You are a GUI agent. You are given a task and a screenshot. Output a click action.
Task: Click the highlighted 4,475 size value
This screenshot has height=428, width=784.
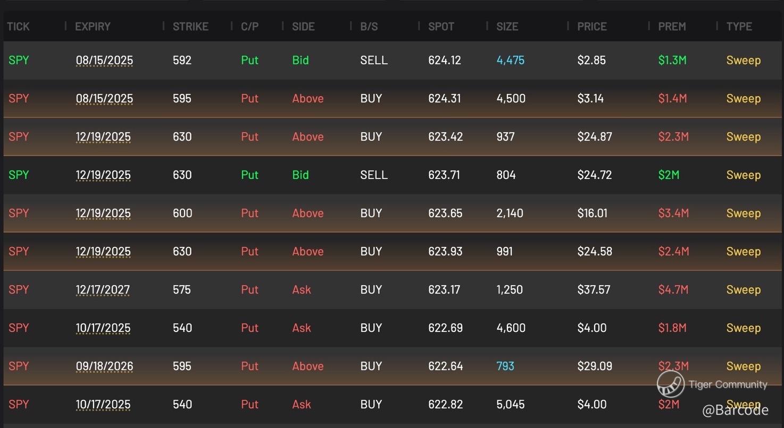click(x=510, y=61)
